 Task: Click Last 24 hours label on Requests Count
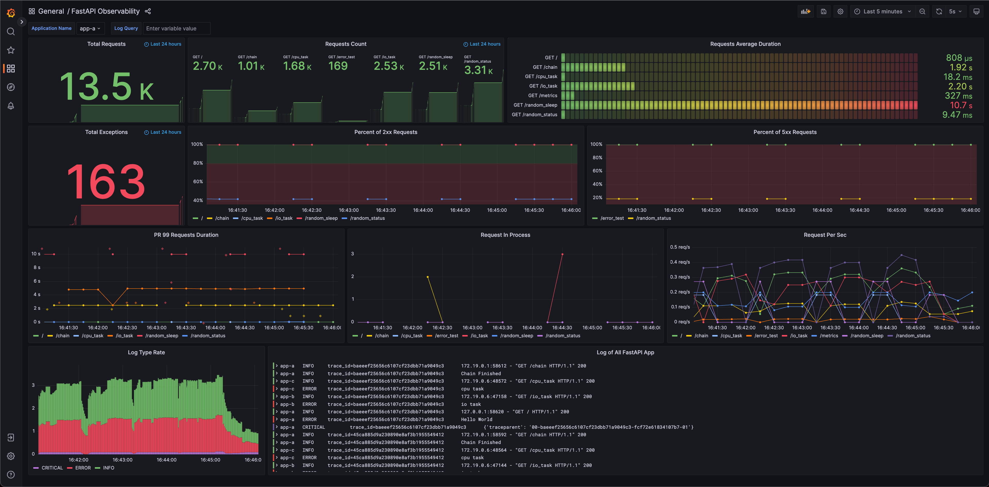[482, 44]
